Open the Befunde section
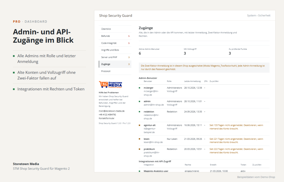The width and height of the screenshot is (284, 182). (115, 36)
